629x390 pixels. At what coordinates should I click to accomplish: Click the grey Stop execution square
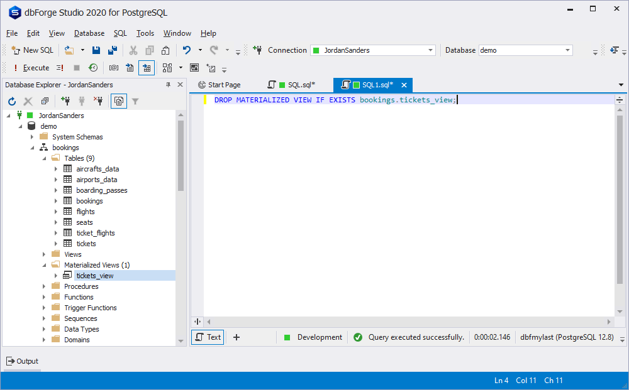(77, 68)
